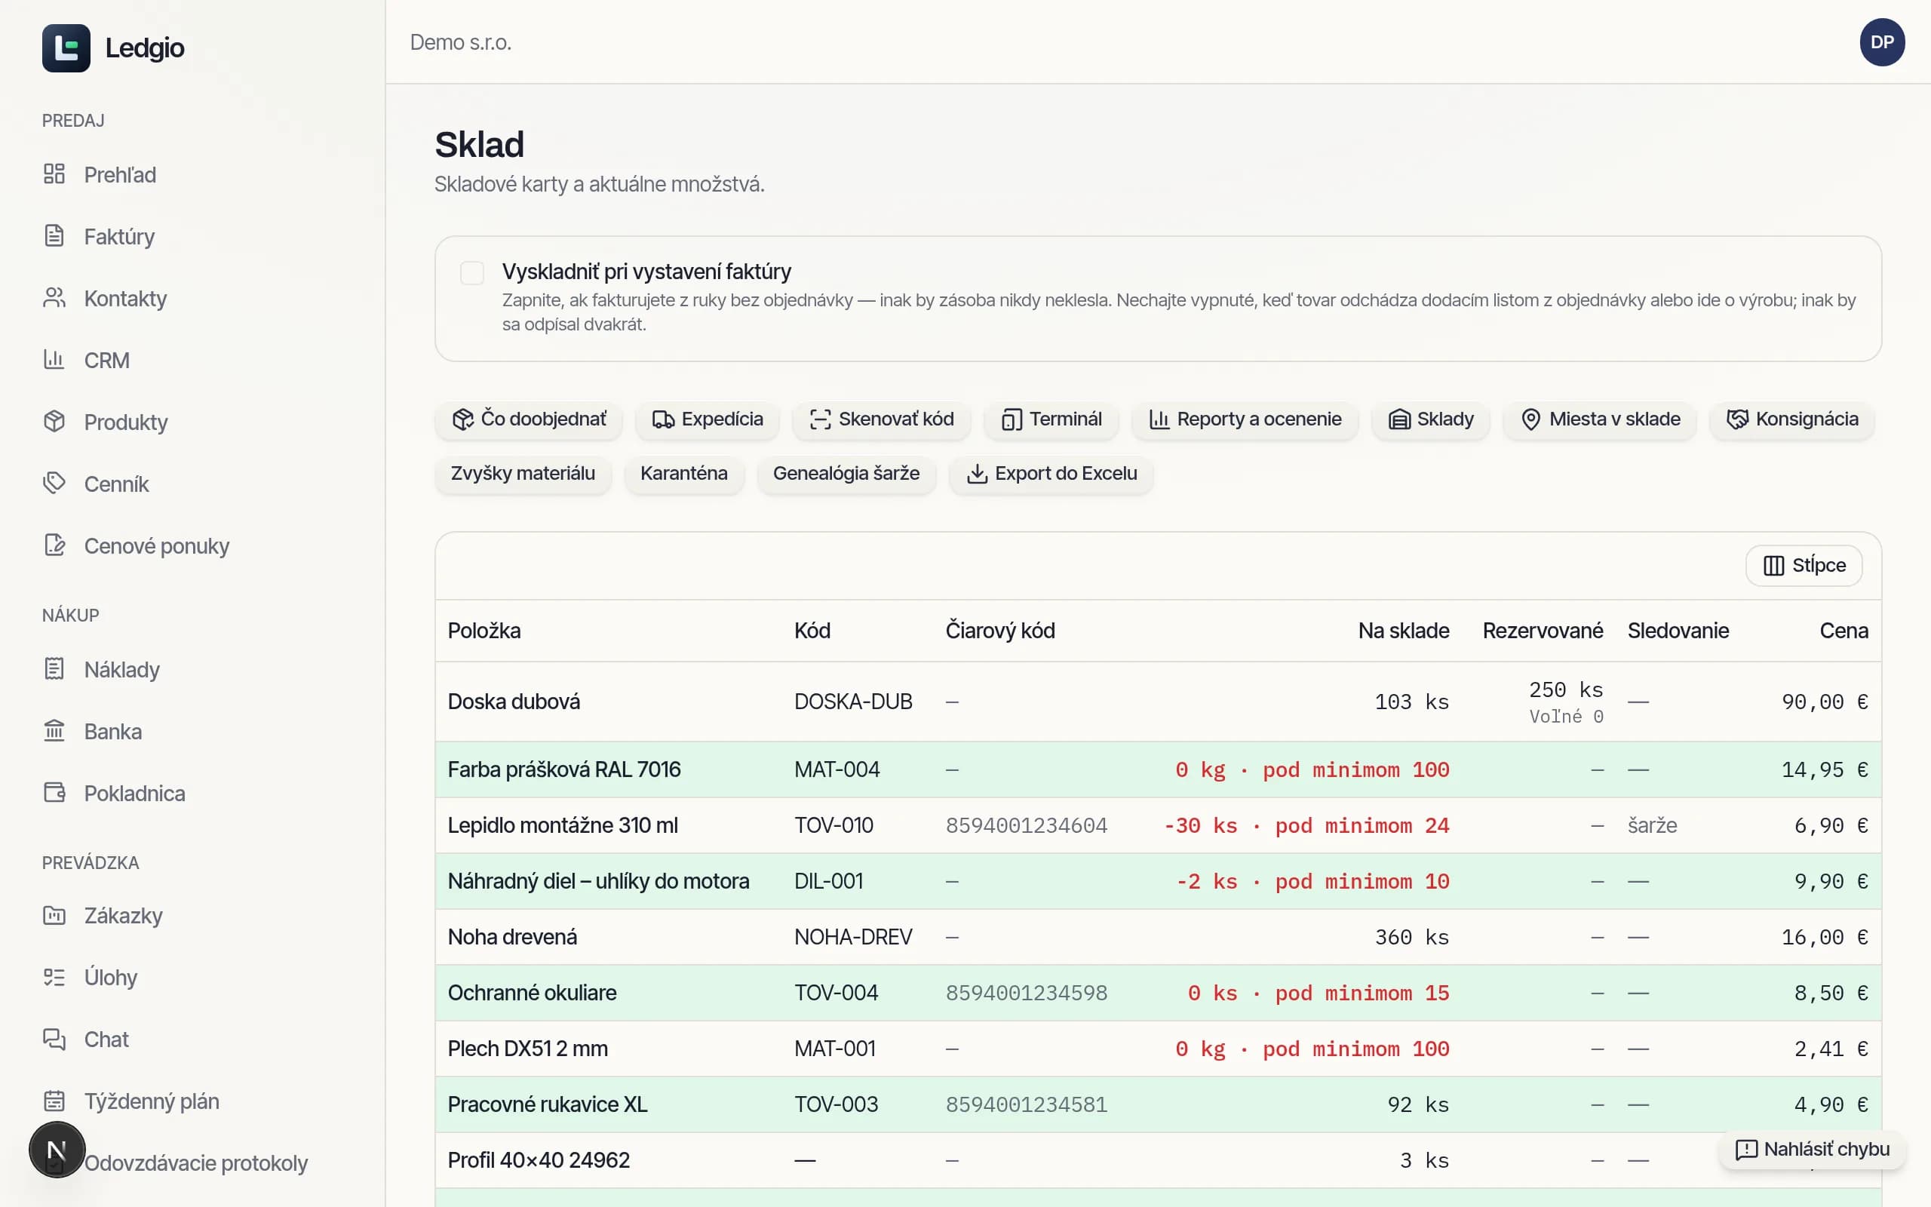Sort by the Na sklade column header
The height and width of the screenshot is (1207, 1931).
pyautogui.click(x=1404, y=631)
